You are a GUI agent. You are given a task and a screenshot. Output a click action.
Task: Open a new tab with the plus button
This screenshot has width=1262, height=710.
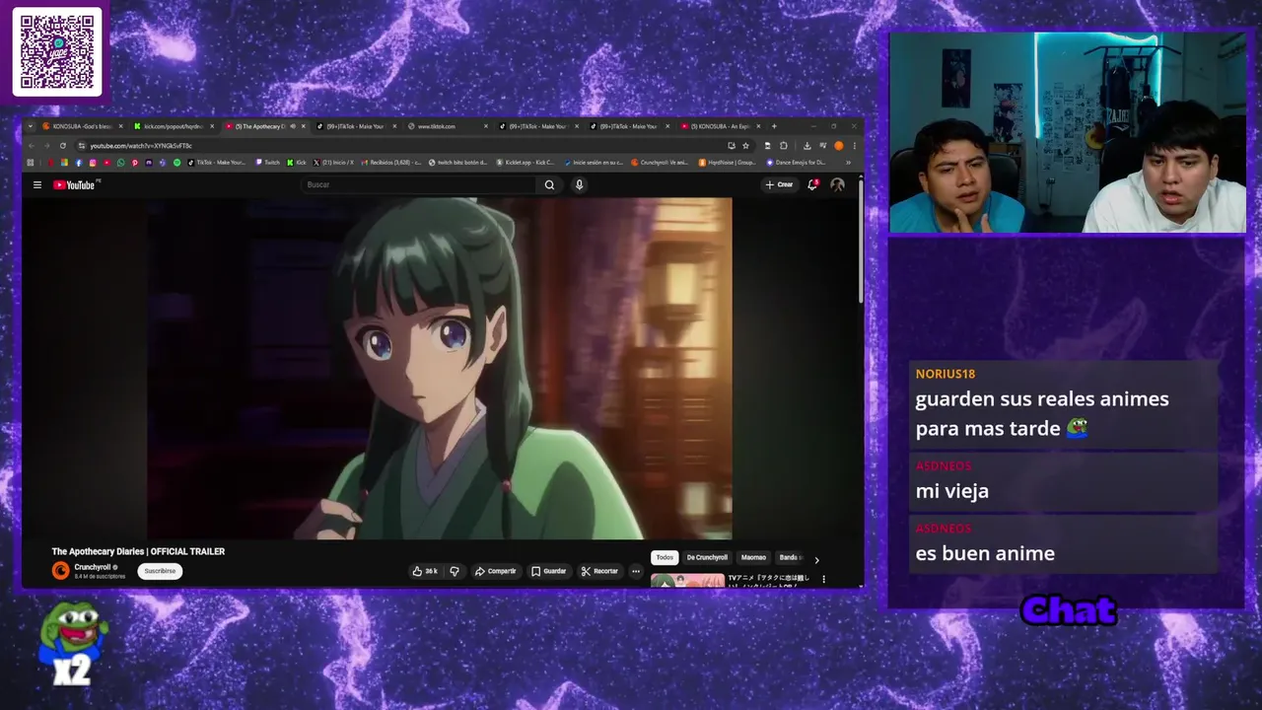point(774,126)
